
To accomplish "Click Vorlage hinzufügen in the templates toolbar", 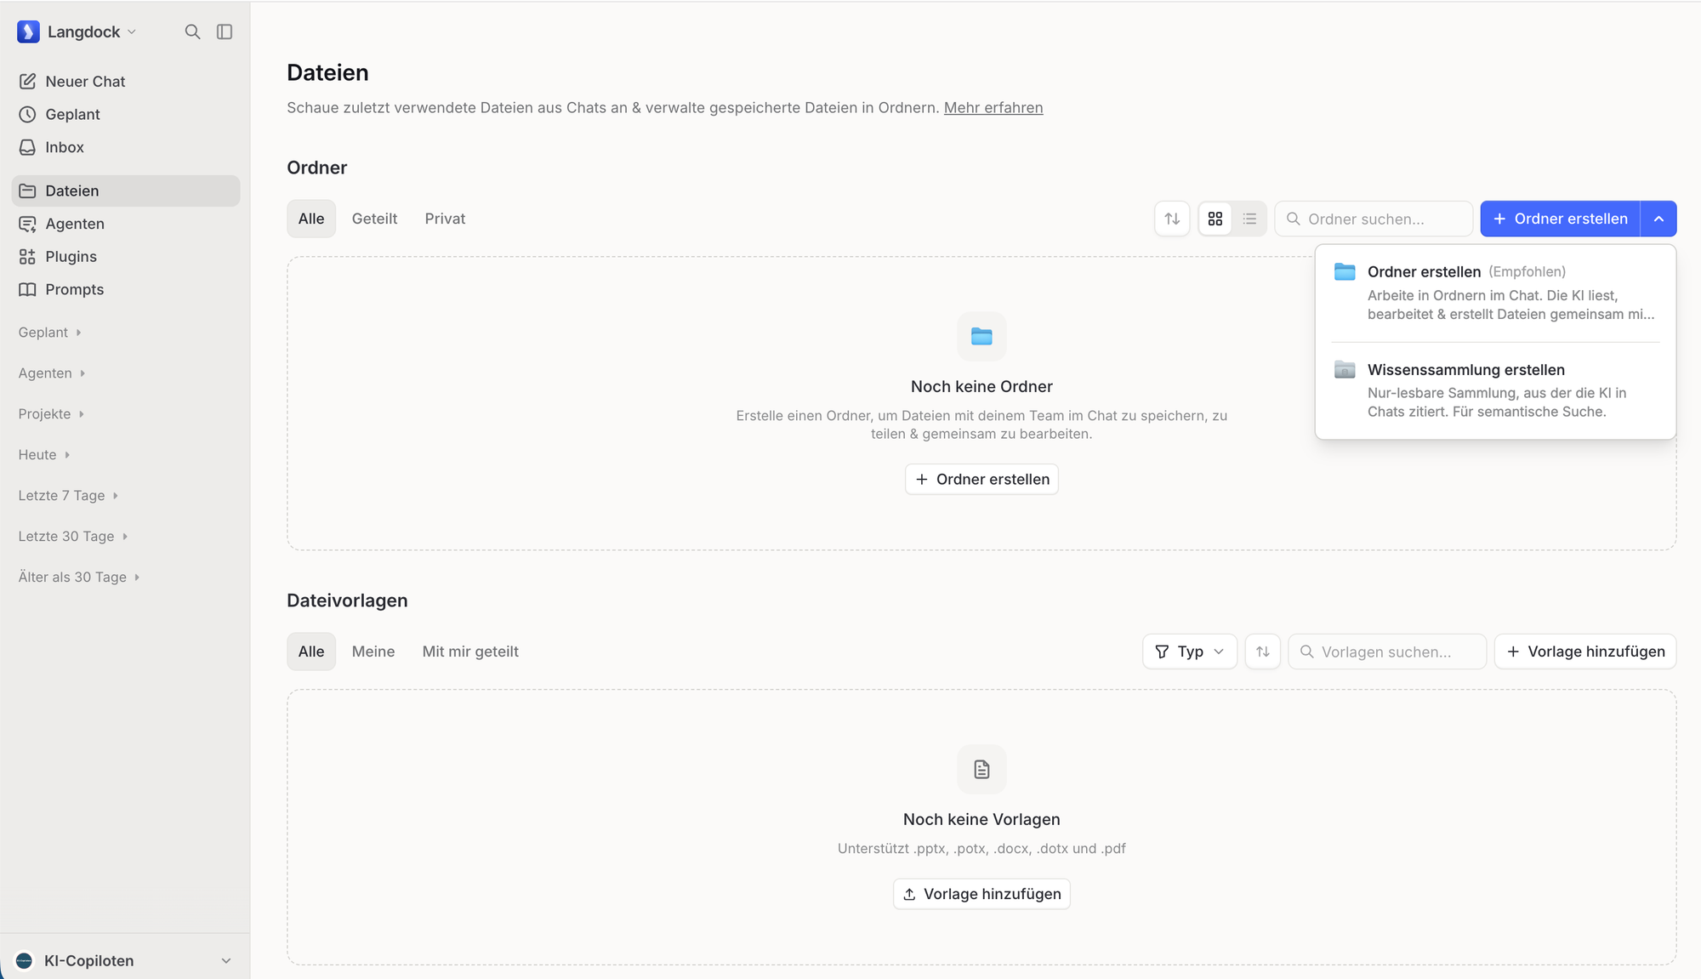I will coord(1585,652).
